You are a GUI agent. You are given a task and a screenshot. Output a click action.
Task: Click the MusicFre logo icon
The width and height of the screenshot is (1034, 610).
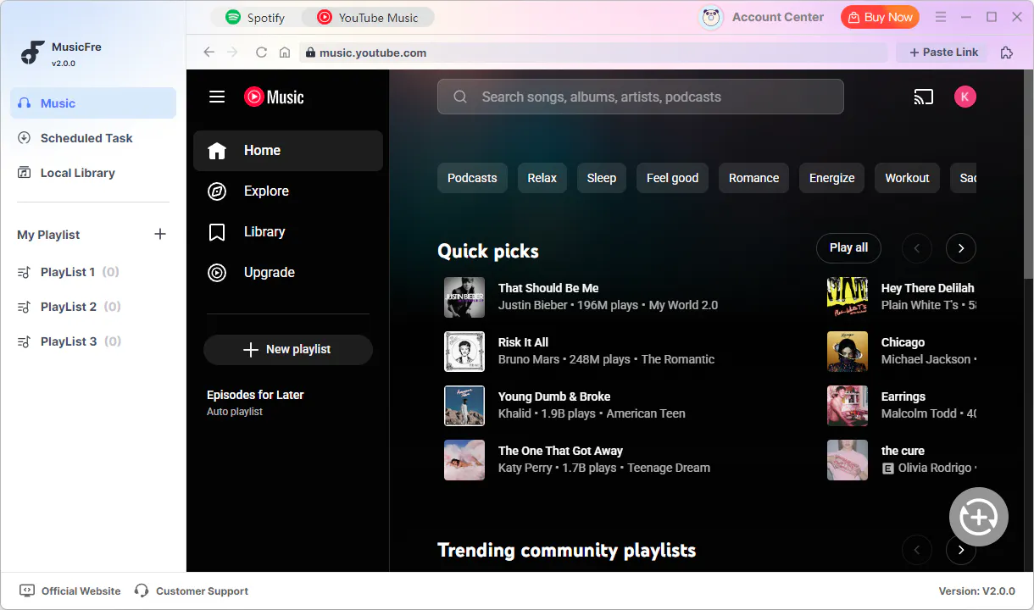(x=32, y=53)
